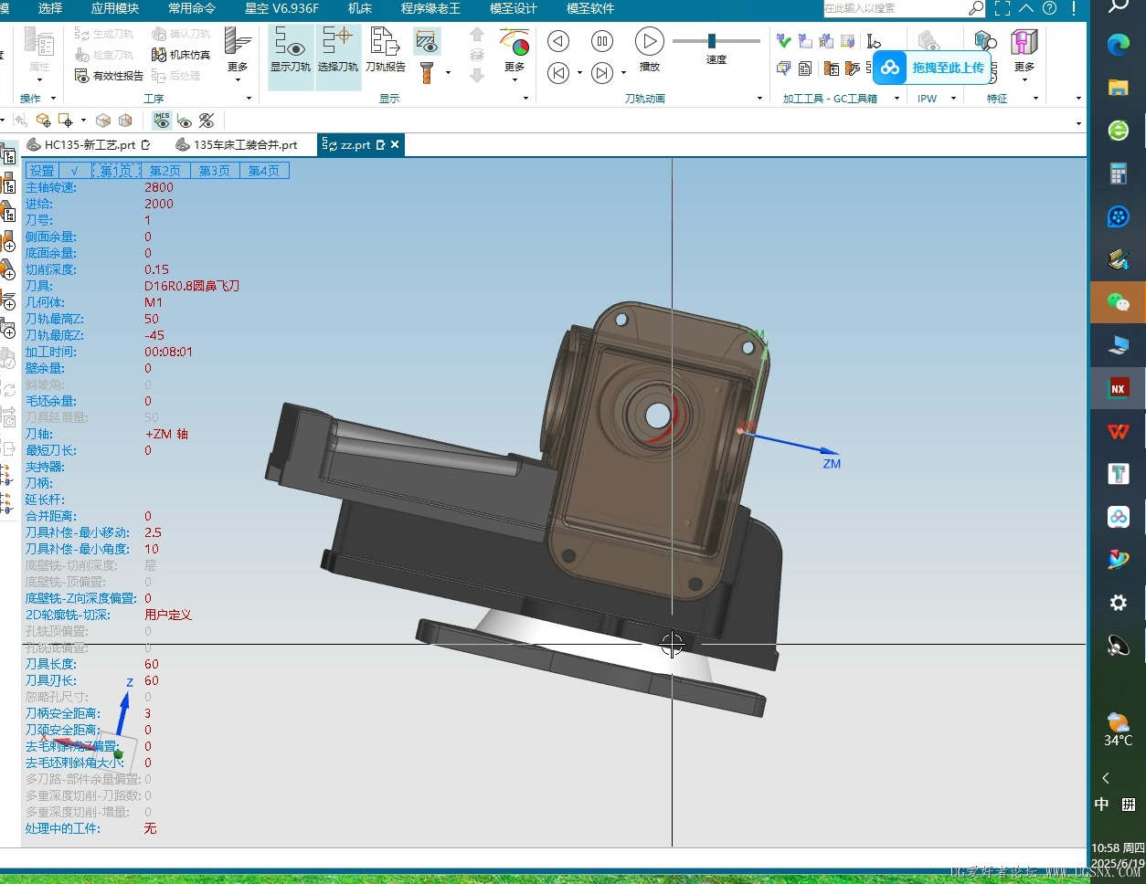Click the rectangle selection crosshair icon
The width and height of the screenshot is (1146, 884).
66,121
